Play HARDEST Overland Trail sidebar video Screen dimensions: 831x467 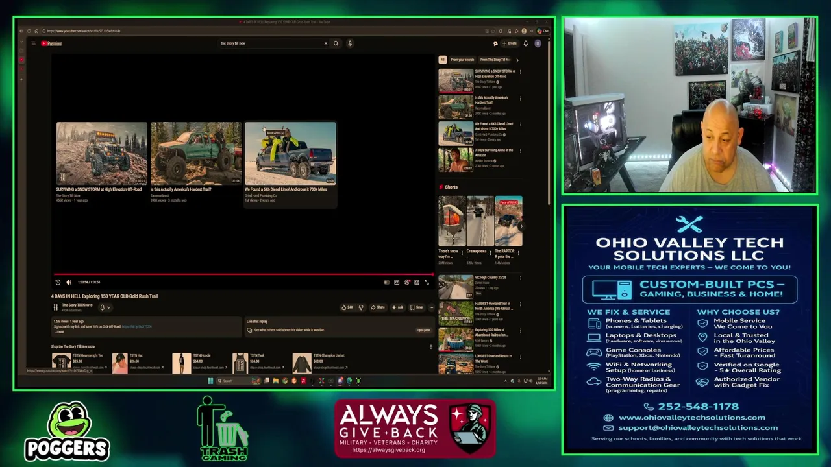pos(456,313)
